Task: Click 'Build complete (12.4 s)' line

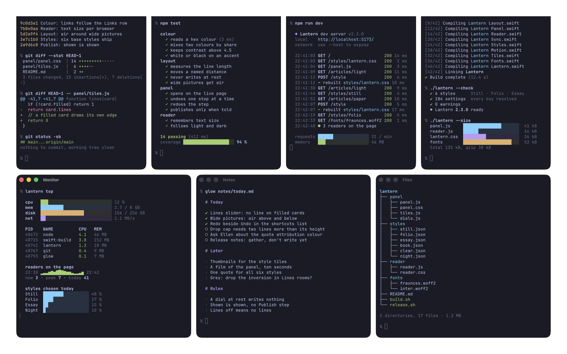Action: tap(457, 77)
